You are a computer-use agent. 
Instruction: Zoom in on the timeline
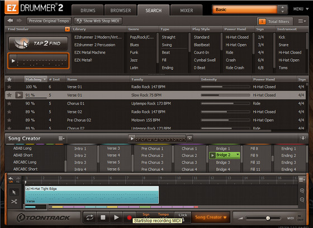302,191
